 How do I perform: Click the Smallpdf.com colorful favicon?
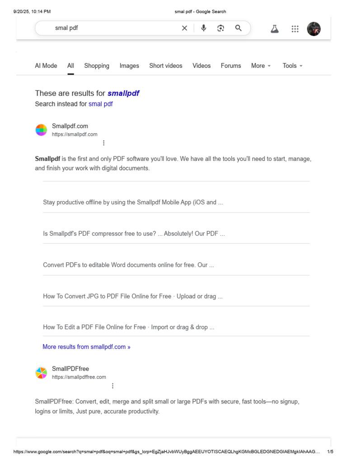pyautogui.click(x=41, y=130)
